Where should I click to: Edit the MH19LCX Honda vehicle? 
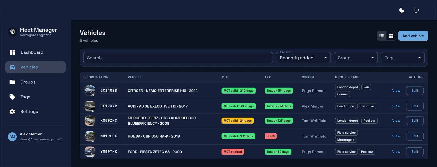click(415, 136)
